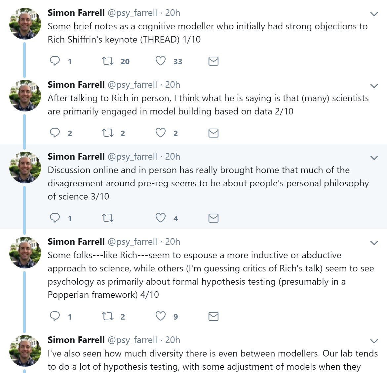Reply to the 4/10 Popperian framework tweet
This screenshot has height=373, width=387.
pyautogui.click(x=55, y=316)
